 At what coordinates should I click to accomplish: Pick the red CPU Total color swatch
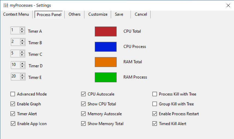(106, 31)
